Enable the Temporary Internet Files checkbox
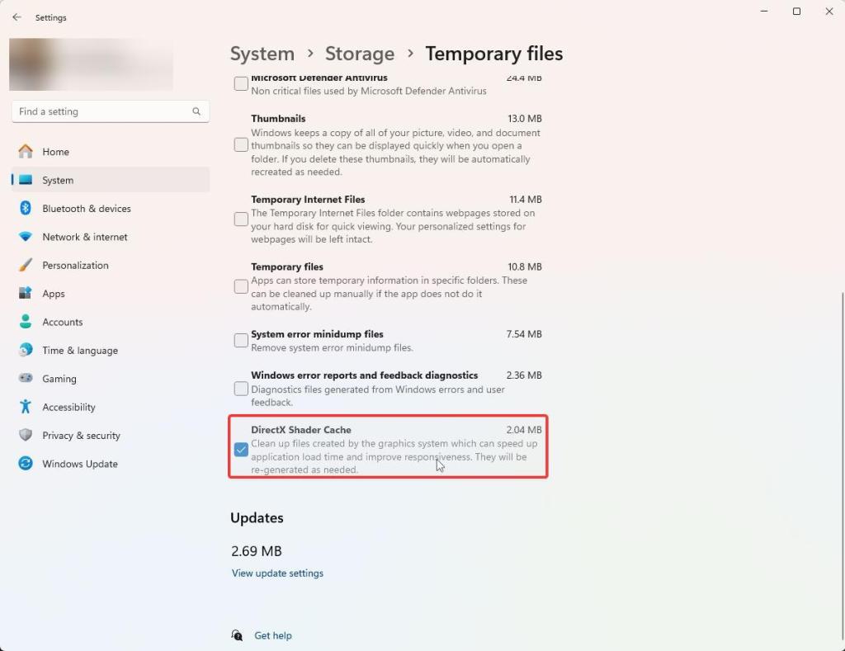Screen dimensions: 845x651 (240, 219)
